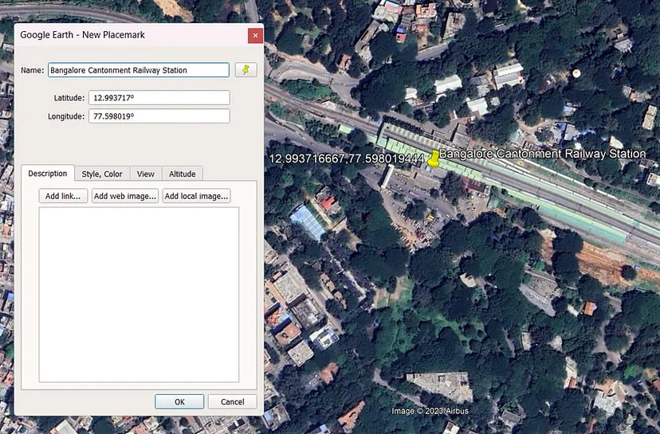The width and height of the screenshot is (660, 434).
Task: Edit the Name field text
Action: point(139,70)
